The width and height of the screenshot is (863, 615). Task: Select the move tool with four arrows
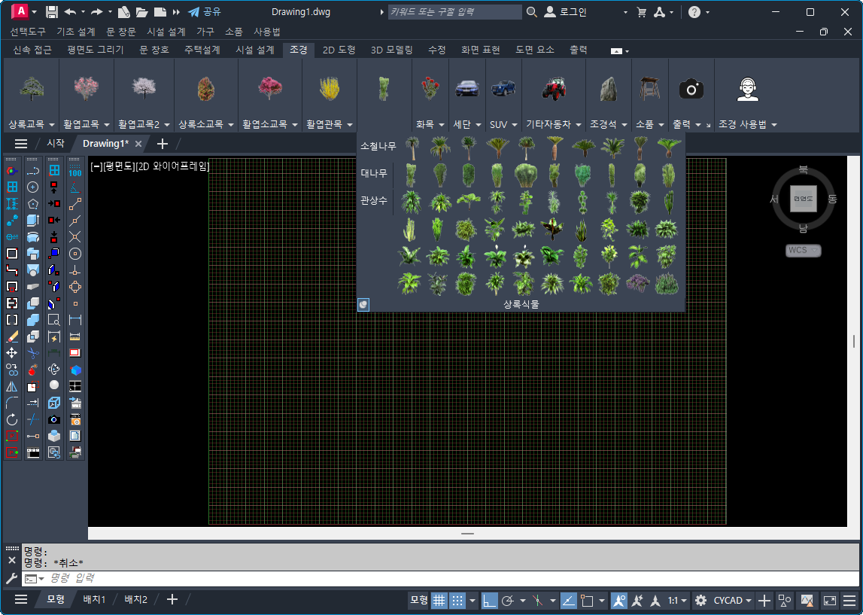12,352
